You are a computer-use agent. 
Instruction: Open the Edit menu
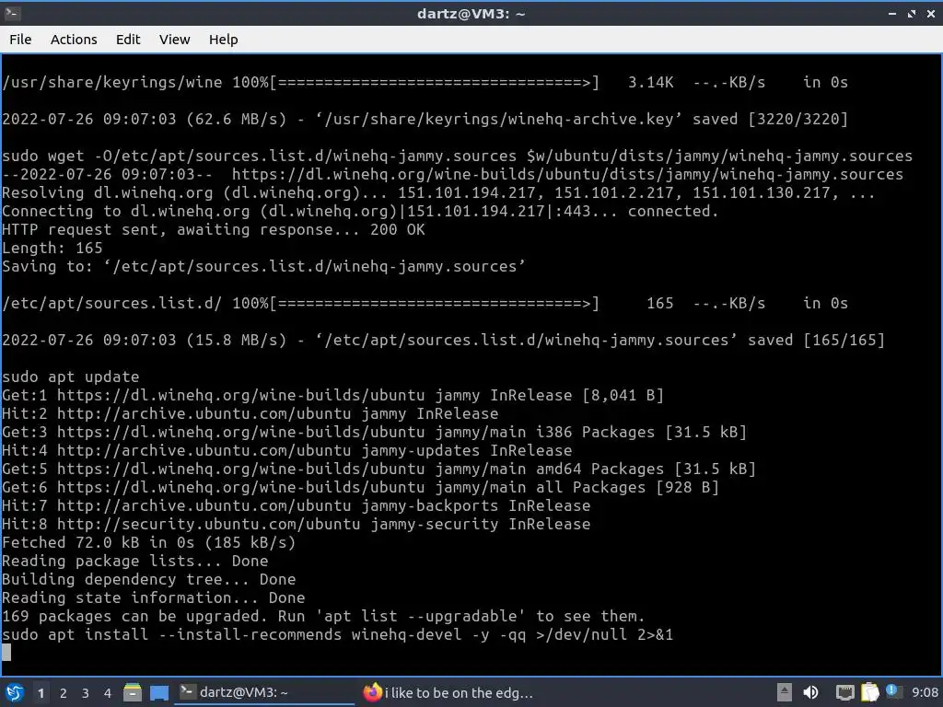tap(127, 40)
